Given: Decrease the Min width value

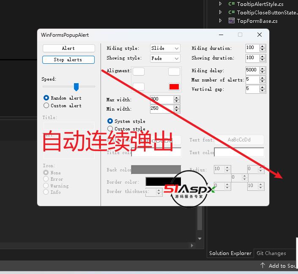Looking at the screenshot, I should (x=177, y=111).
